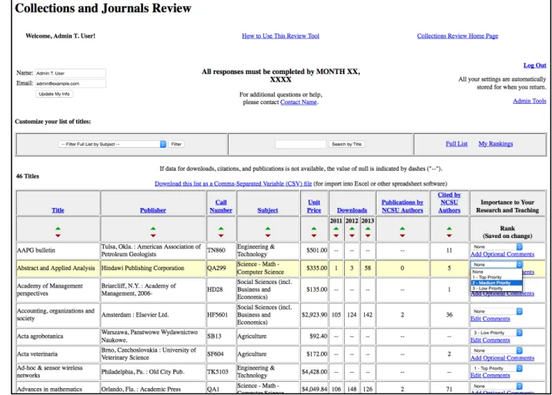552x395 pixels.
Task: Edit Comments for Ad-hoc & sensor wireless networks
Action: tap(490, 376)
